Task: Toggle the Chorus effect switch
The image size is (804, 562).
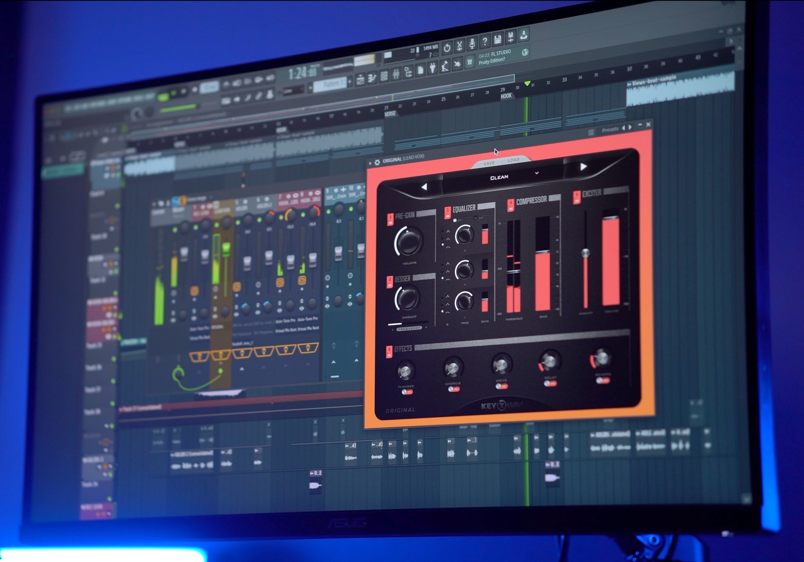Action: (455, 389)
